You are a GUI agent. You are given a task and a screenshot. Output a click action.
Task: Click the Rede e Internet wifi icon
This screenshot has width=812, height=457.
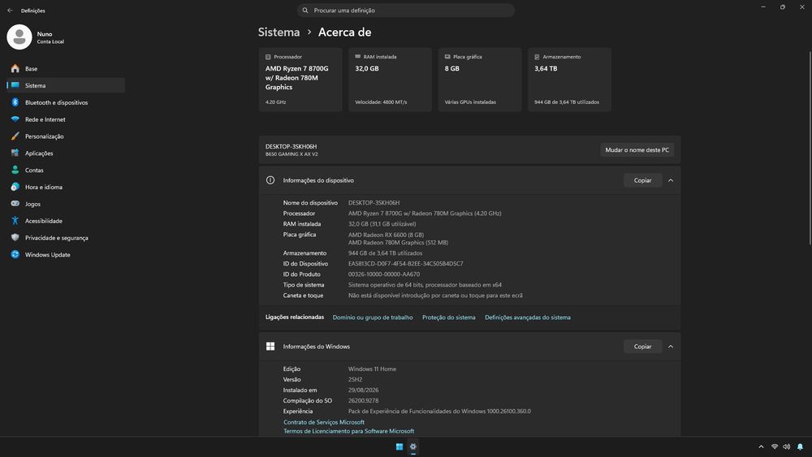[15, 119]
